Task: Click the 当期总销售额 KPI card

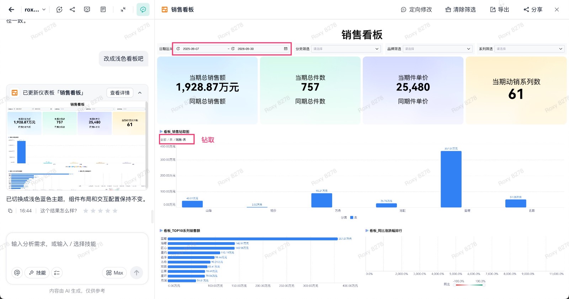Action: point(207,91)
